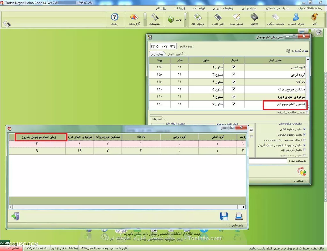Open the راهنما help icon
The image size is (327, 251).
[x=115, y=19]
